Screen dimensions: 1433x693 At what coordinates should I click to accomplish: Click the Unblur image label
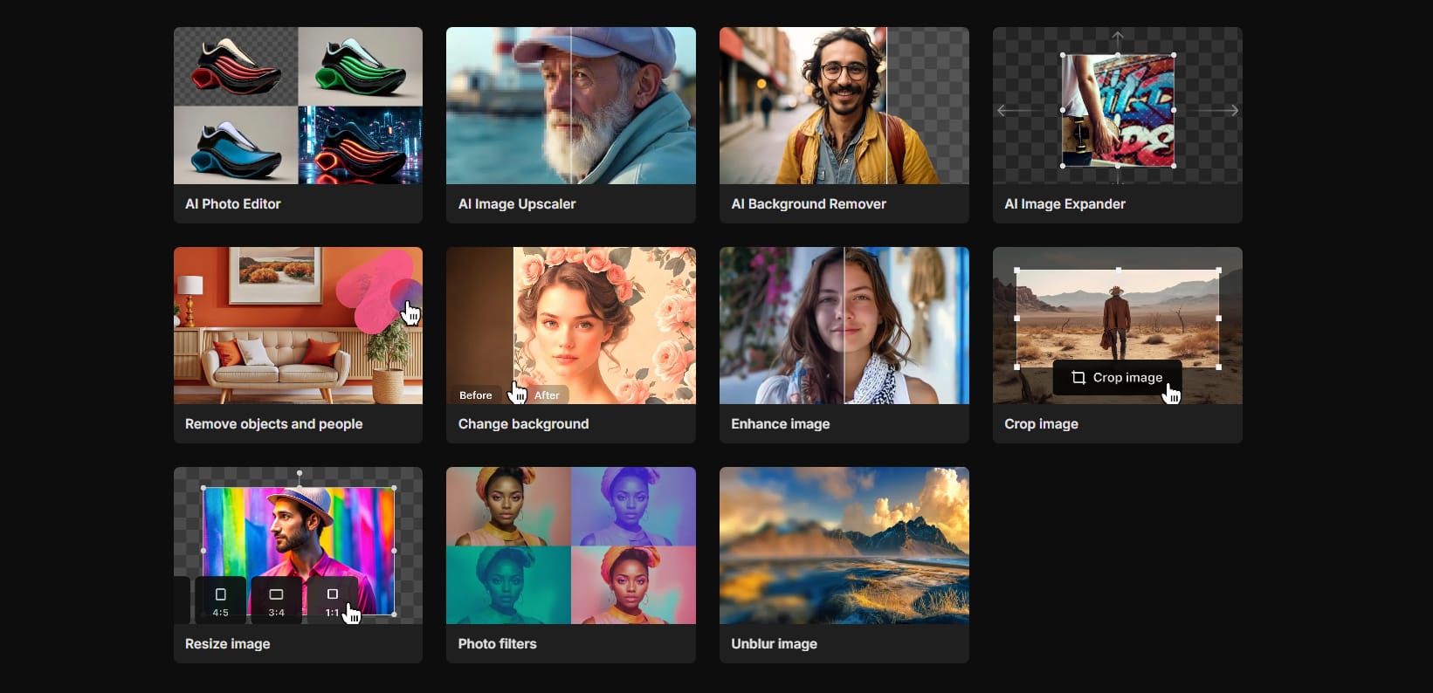775,643
